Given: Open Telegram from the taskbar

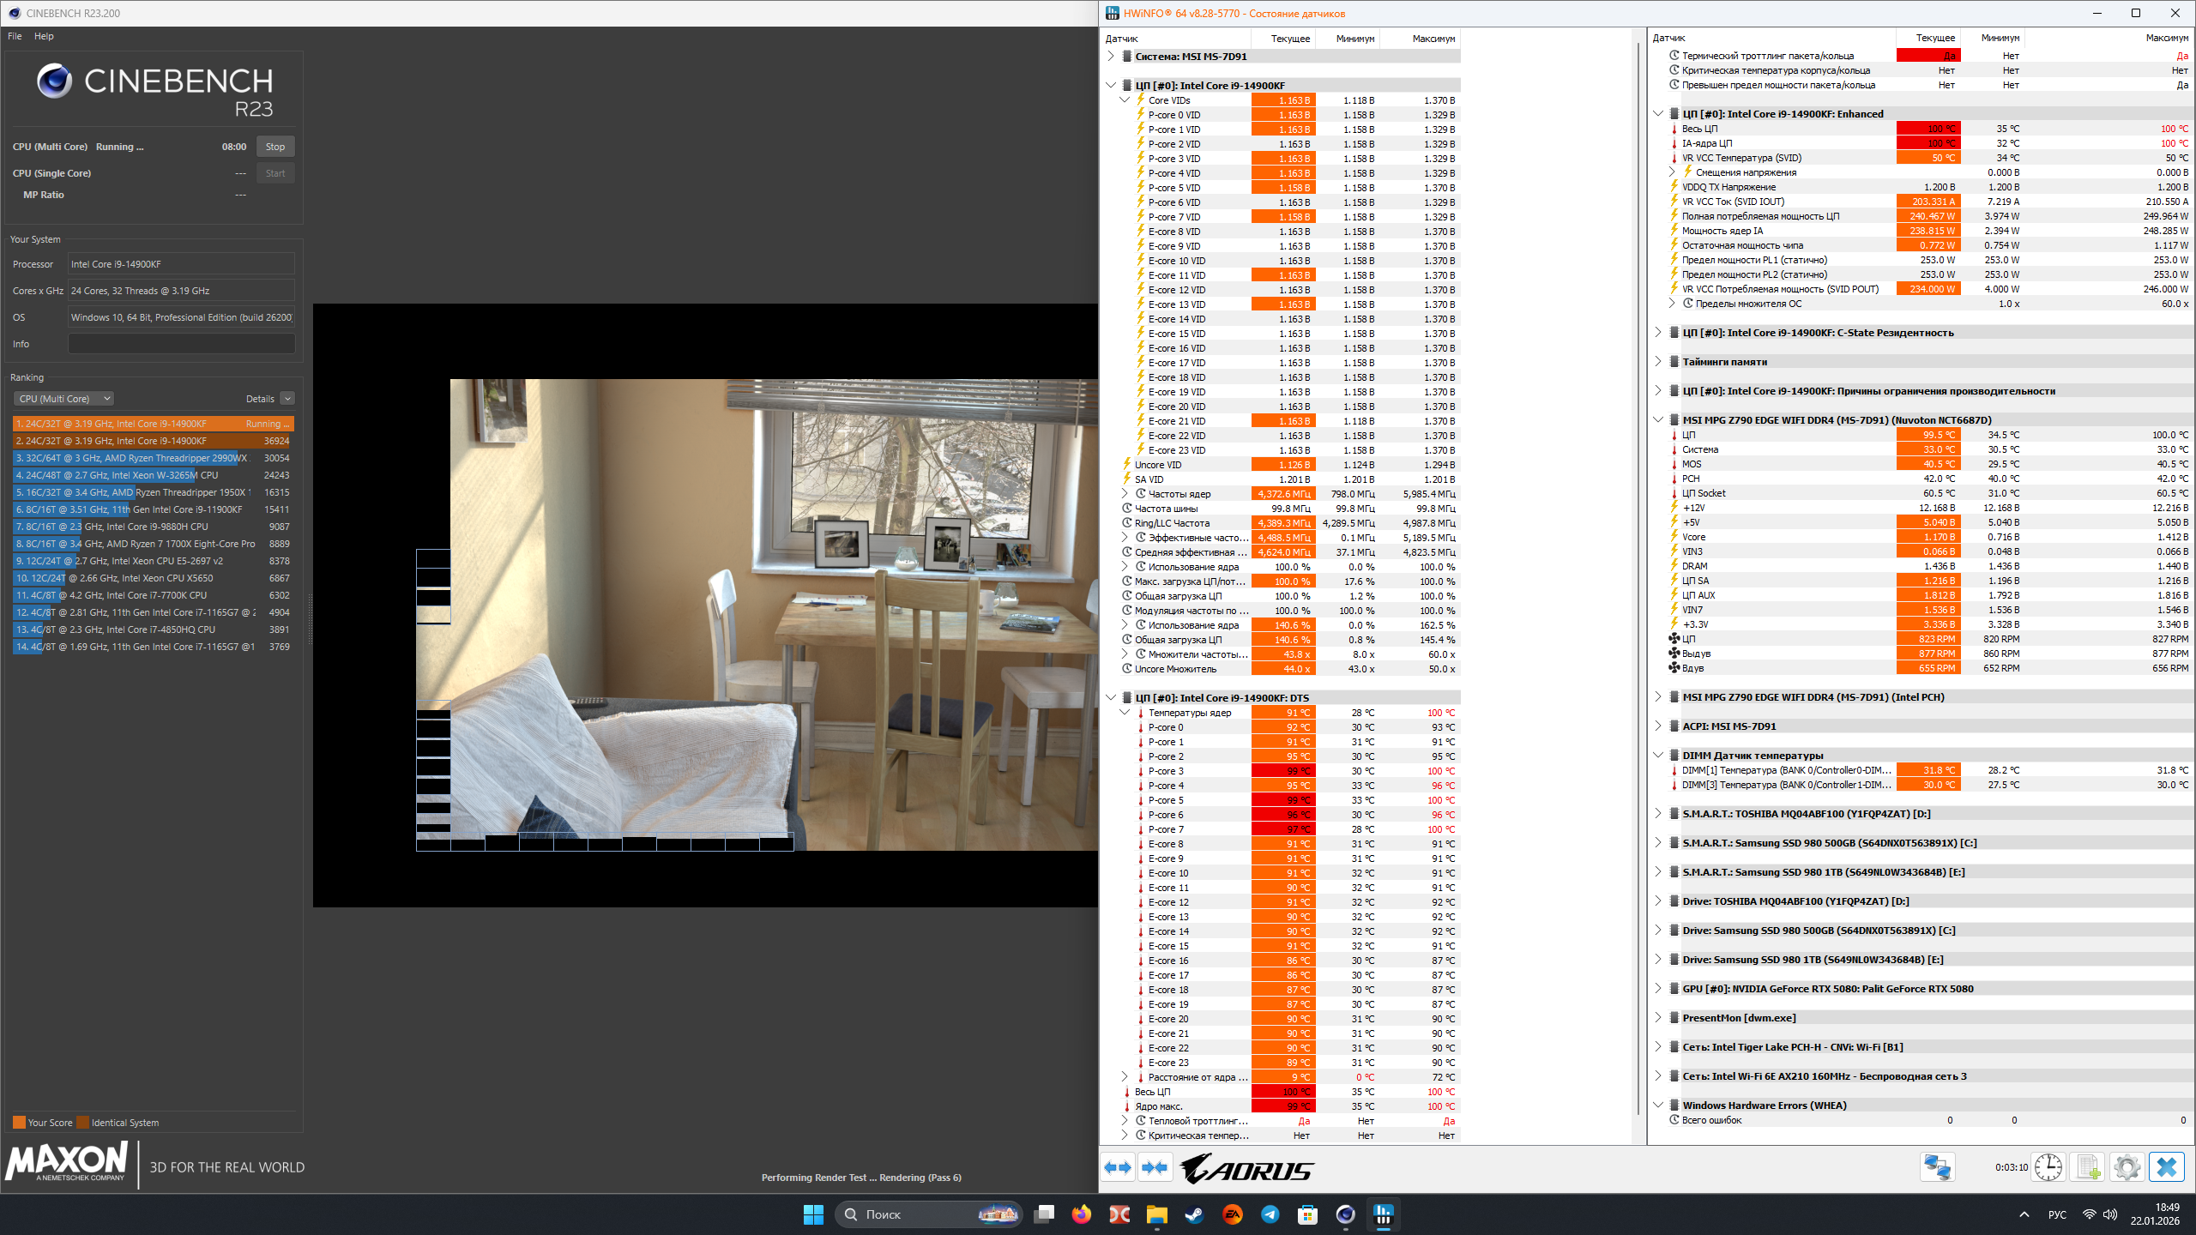Looking at the screenshot, I should tap(1270, 1214).
